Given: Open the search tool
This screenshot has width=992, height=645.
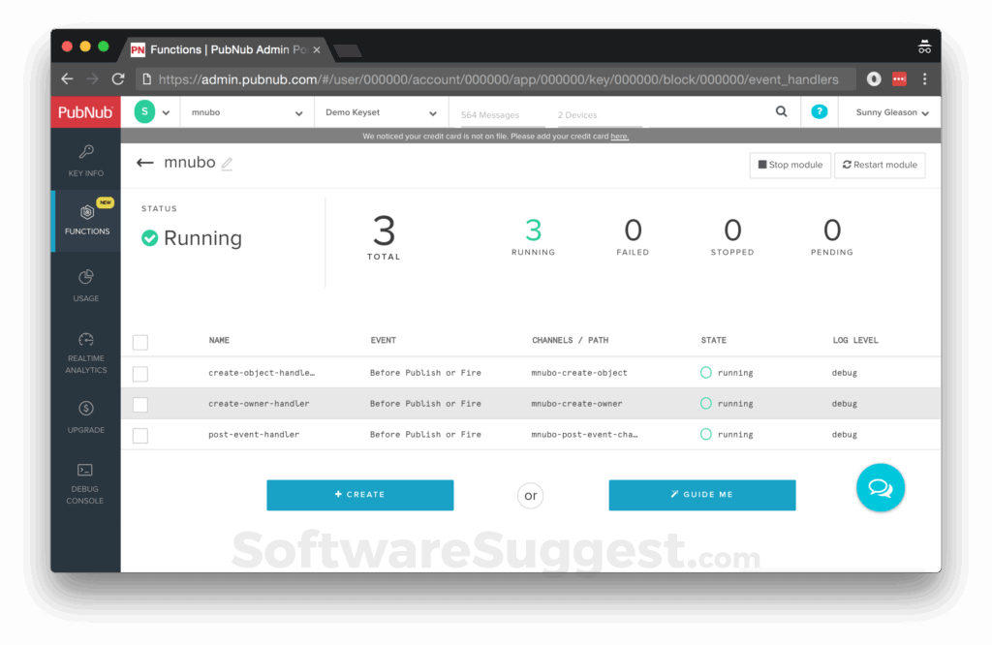Looking at the screenshot, I should [x=782, y=111].
